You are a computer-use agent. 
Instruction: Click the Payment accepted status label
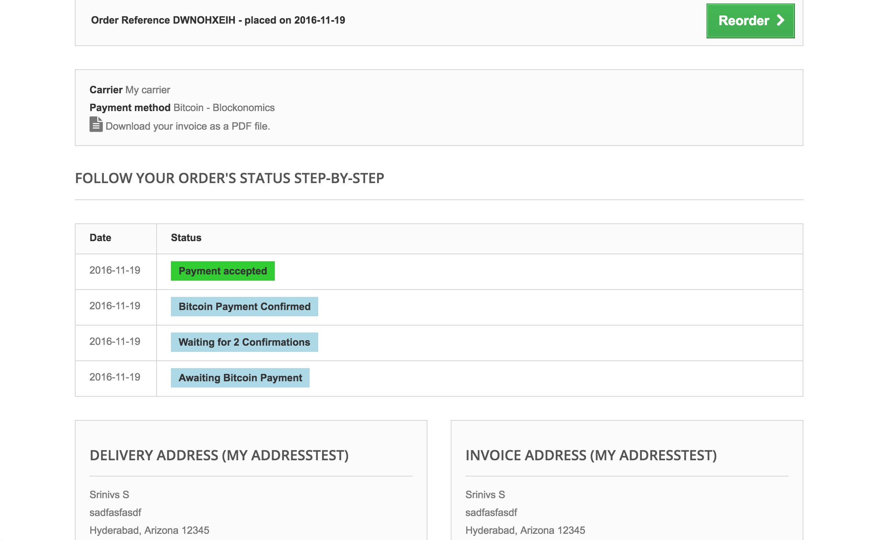(x=222, y=271)
